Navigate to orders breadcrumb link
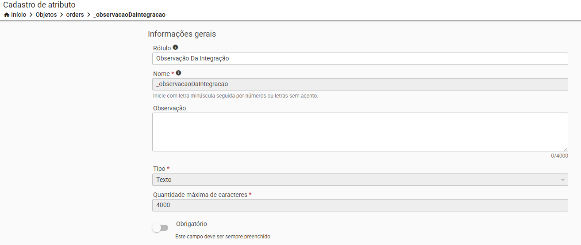 [x=75, y=15]
